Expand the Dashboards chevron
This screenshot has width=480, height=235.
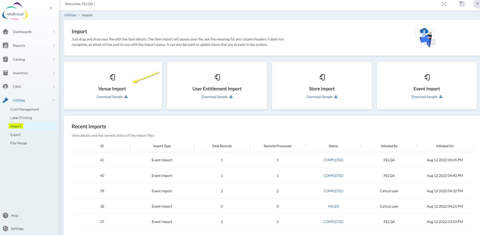[x=54, y=32]
